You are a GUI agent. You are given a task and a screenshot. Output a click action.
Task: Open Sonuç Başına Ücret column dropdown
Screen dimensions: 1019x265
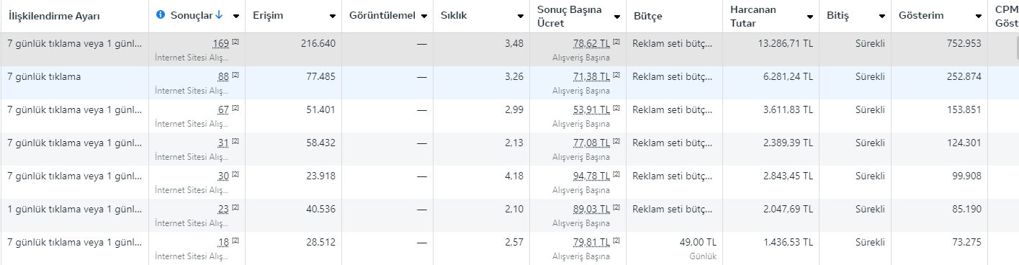point(616,16)
